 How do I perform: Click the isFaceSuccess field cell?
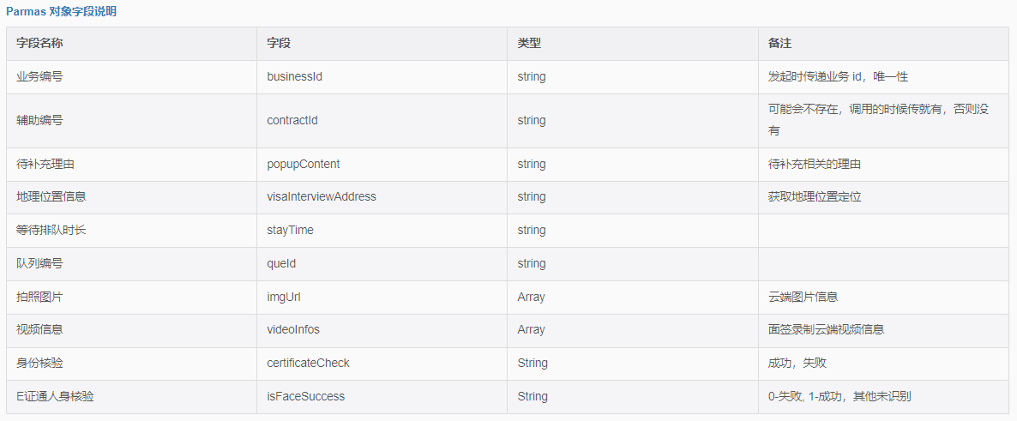[382, 396]
